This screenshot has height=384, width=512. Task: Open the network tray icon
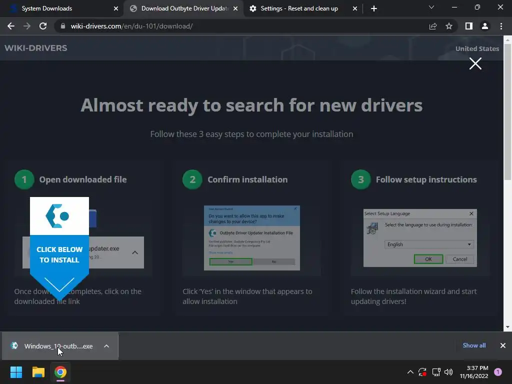436,372
